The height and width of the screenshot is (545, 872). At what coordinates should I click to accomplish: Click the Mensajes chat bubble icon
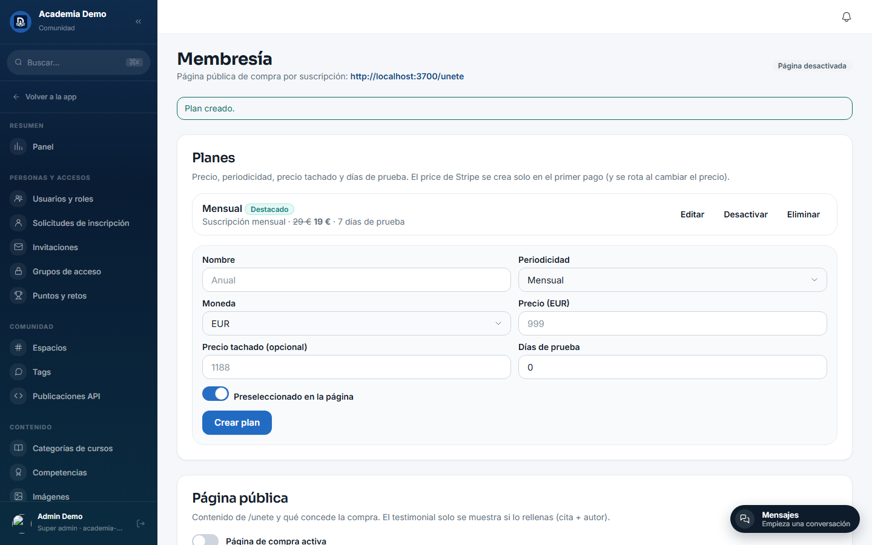(745, 519)
